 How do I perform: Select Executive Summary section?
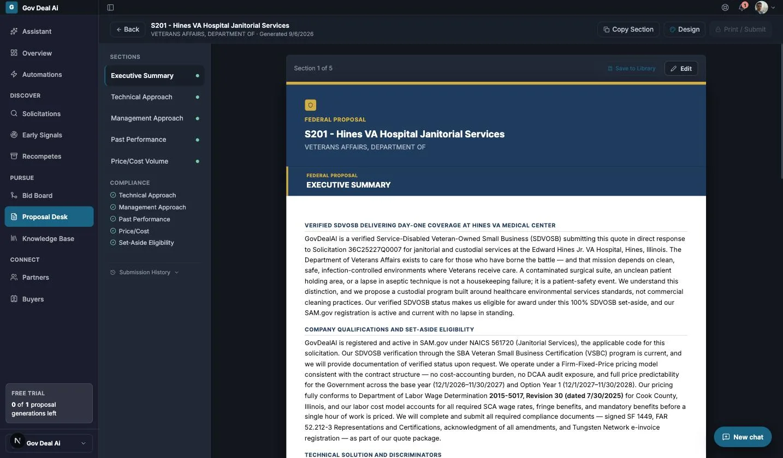click(155, 76)
